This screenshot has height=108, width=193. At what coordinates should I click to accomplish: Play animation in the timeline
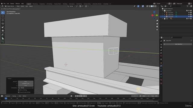coord(82,96)
